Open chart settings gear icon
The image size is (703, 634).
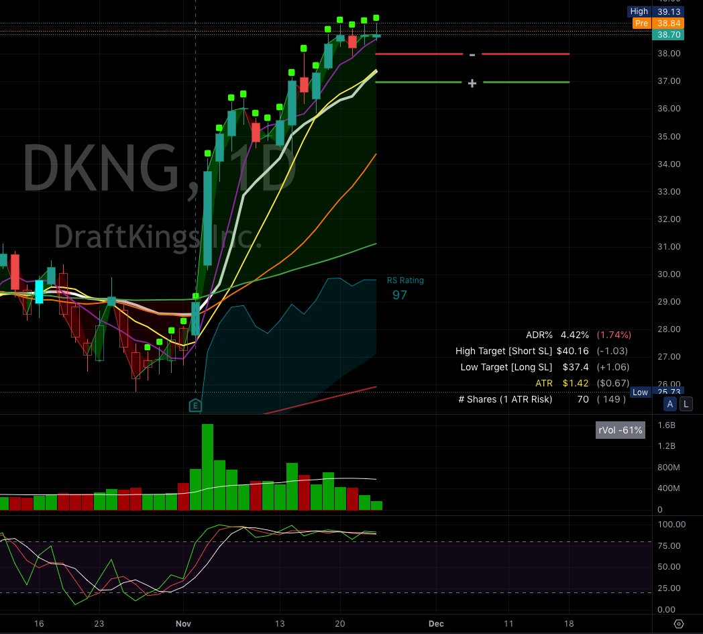tap(679, 624)
